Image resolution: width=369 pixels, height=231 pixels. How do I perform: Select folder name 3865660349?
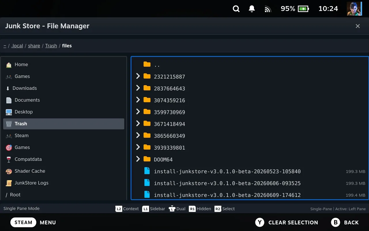[170, 136]
